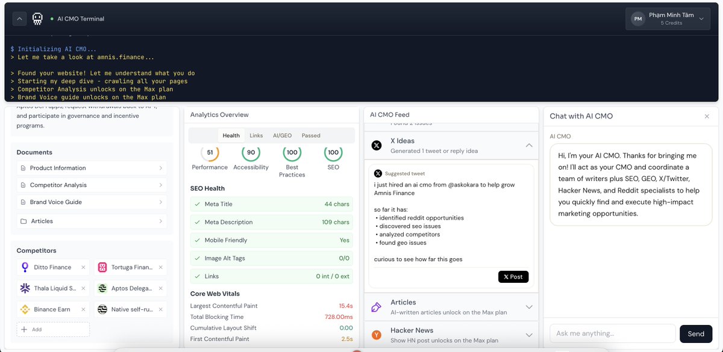This screenshot has width=723, height=352.
Task: Expand chevron on Competitor Analysis row
Action: tap(161, 185)
